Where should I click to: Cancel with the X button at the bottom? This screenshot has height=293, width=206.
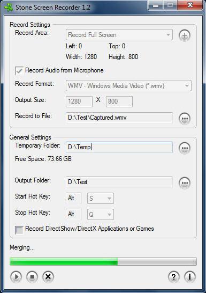coord(48,276)
